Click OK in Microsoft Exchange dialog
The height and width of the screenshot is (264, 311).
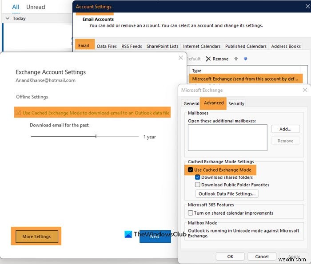(x=230, y=256)
